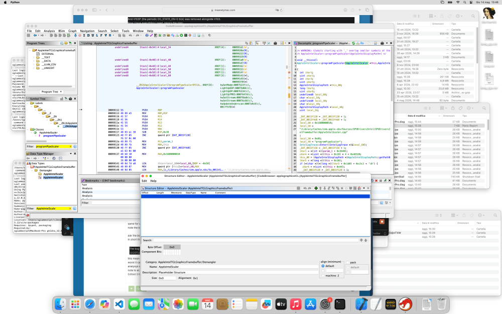Click the green plus in Structure Editor toolbar
The image size is (502, 314).
pos(316,188)
